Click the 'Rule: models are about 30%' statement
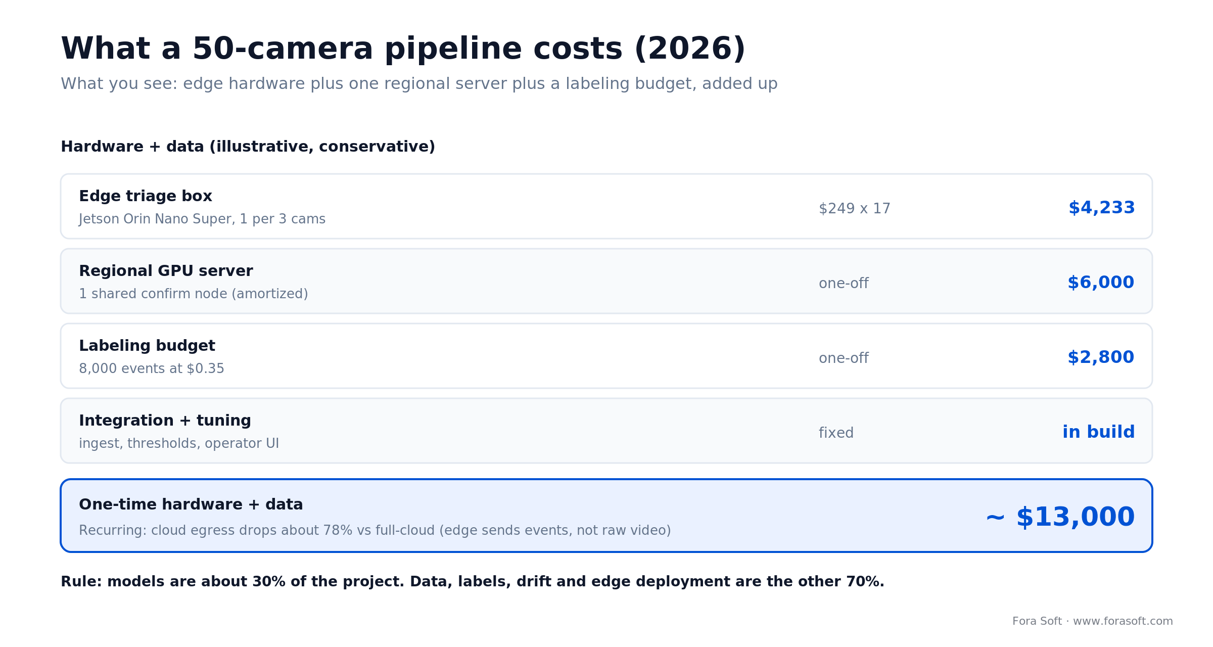The image size is (1213, 647). click(473, 582)
